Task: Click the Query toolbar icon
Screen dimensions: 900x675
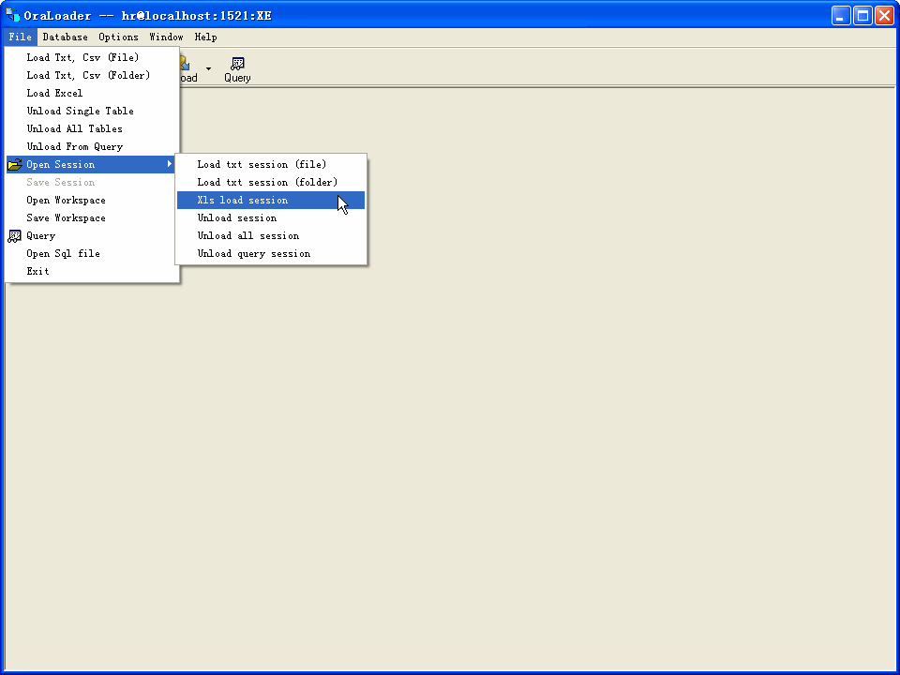Action: coord(237,69)
